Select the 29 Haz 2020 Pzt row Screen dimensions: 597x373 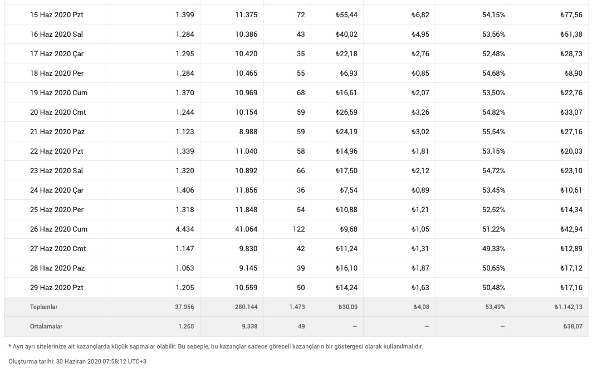point(297,287)
